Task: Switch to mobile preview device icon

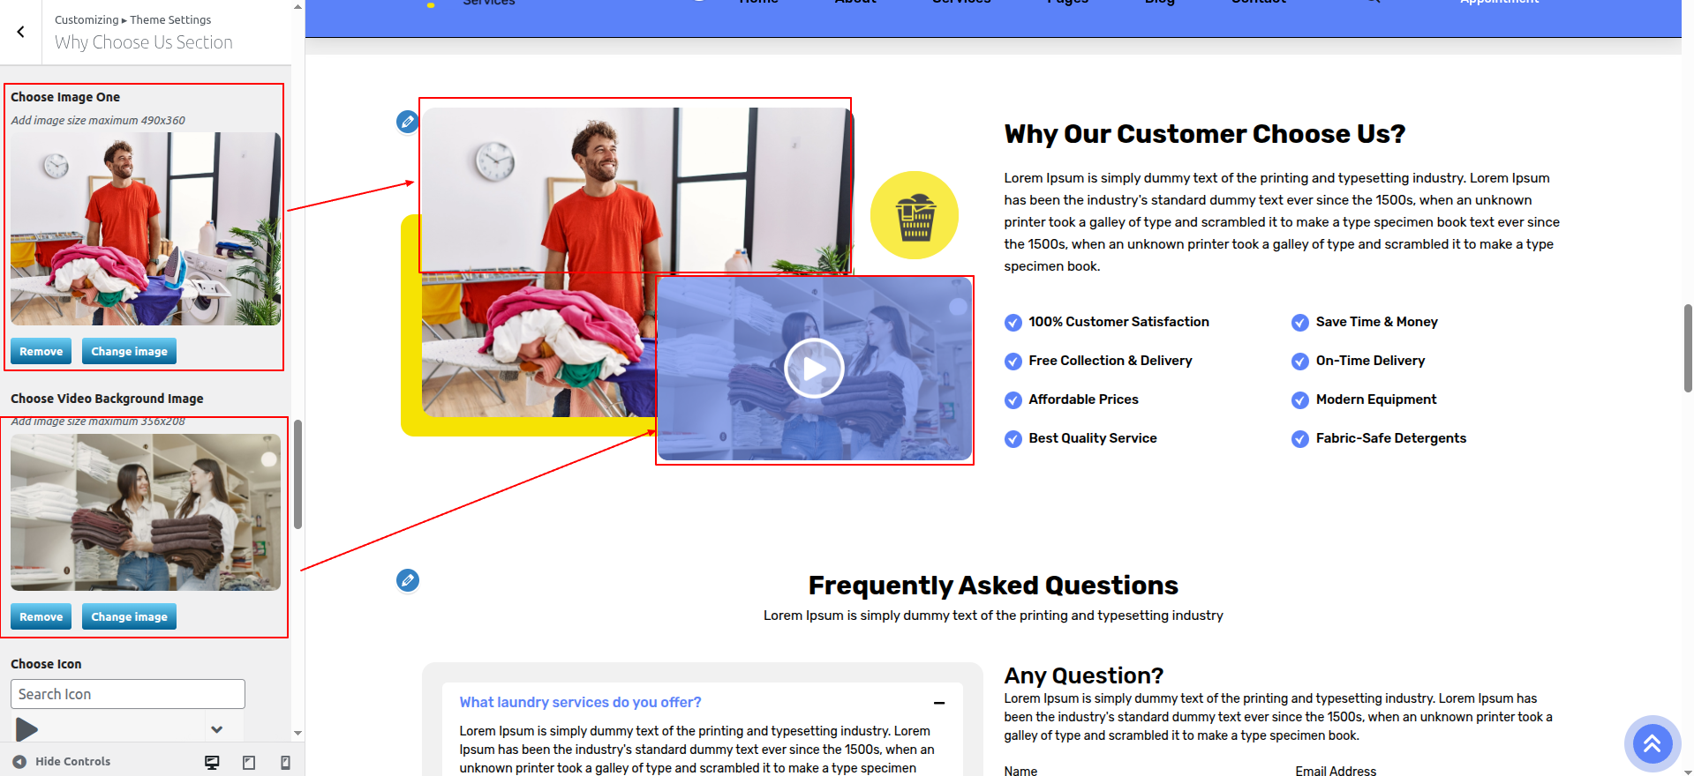Action: click(285, 763)
